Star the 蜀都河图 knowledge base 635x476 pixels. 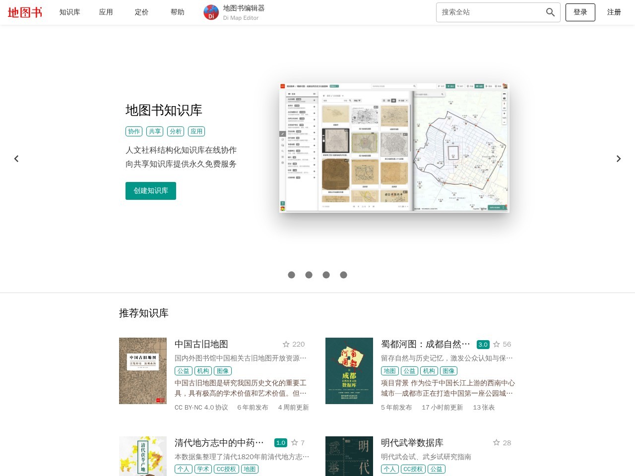pos(497,344)
